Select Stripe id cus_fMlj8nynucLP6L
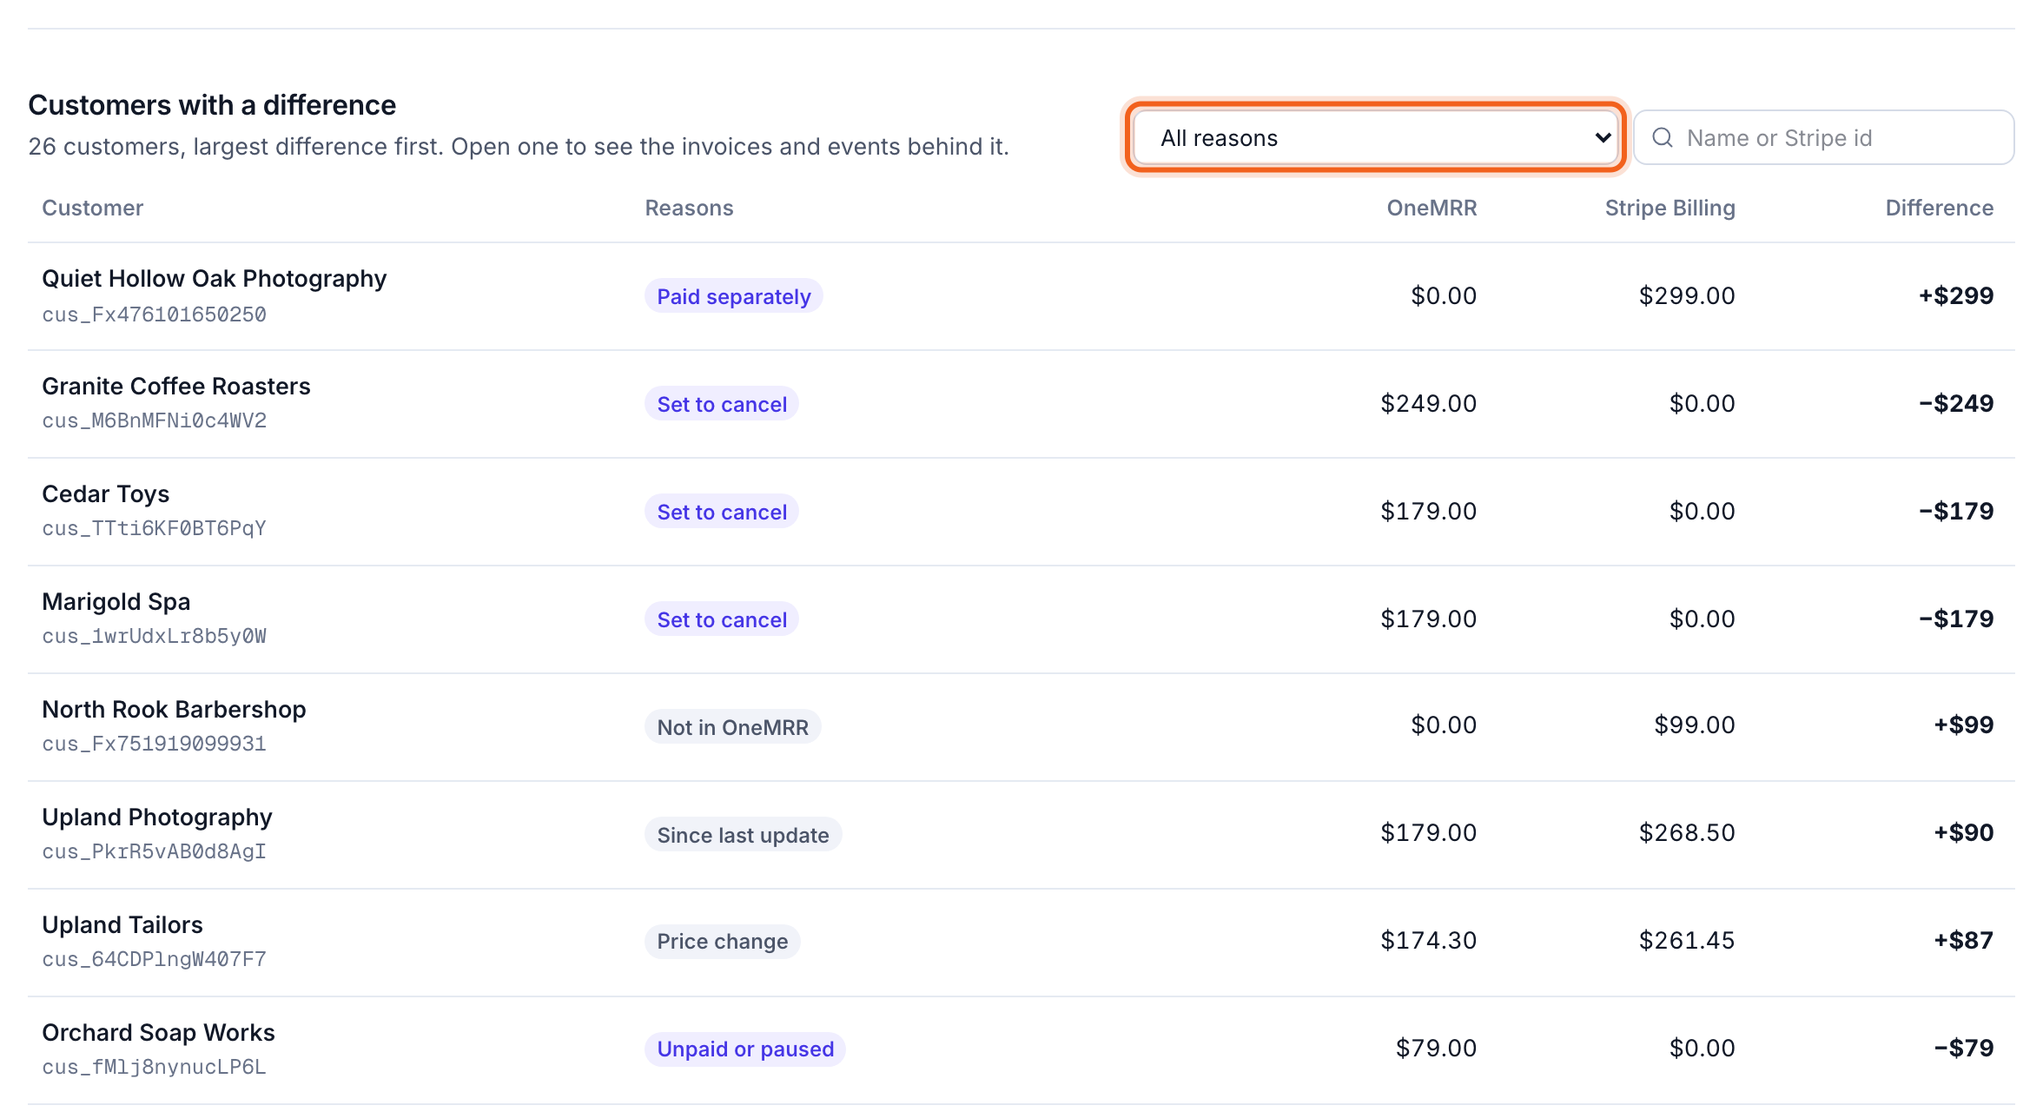 154,1067
